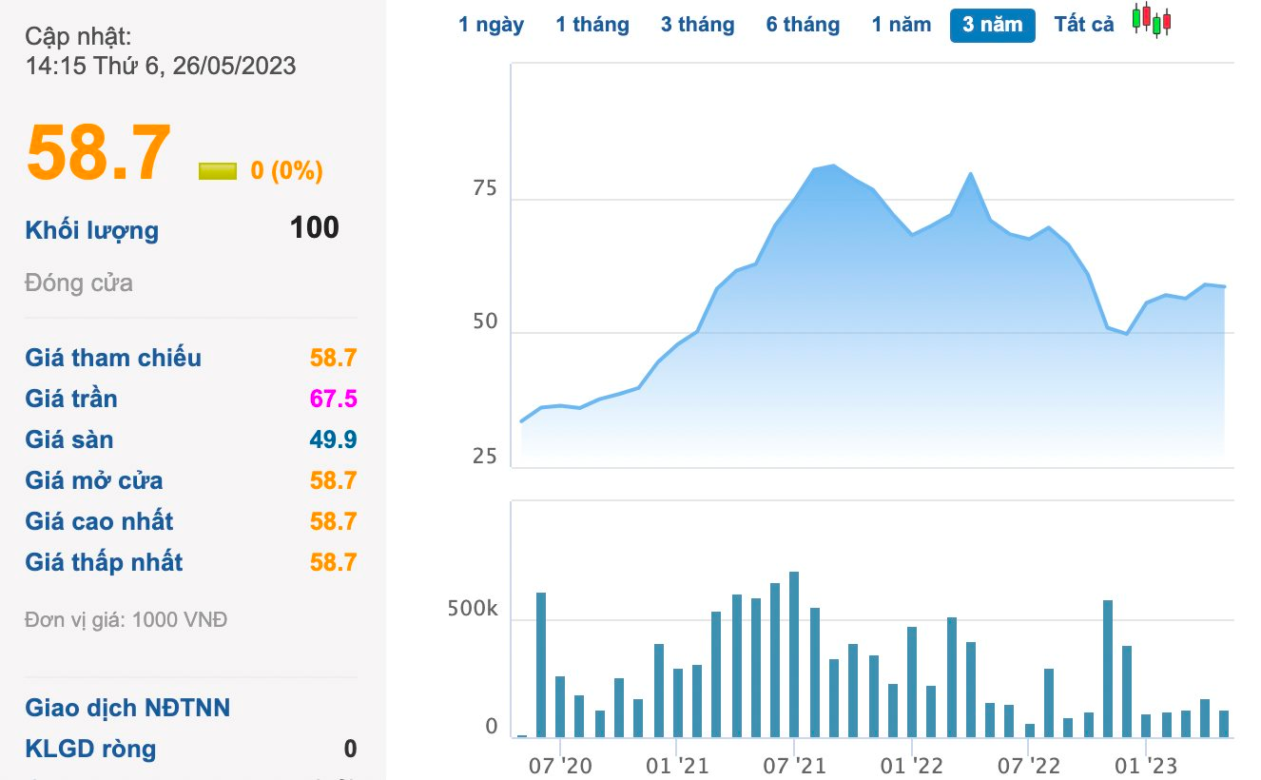Click the '01 '23' x-axis label
This screenshot has height=780, width=1261.
pyautogui.click(x=1146, y=766)
